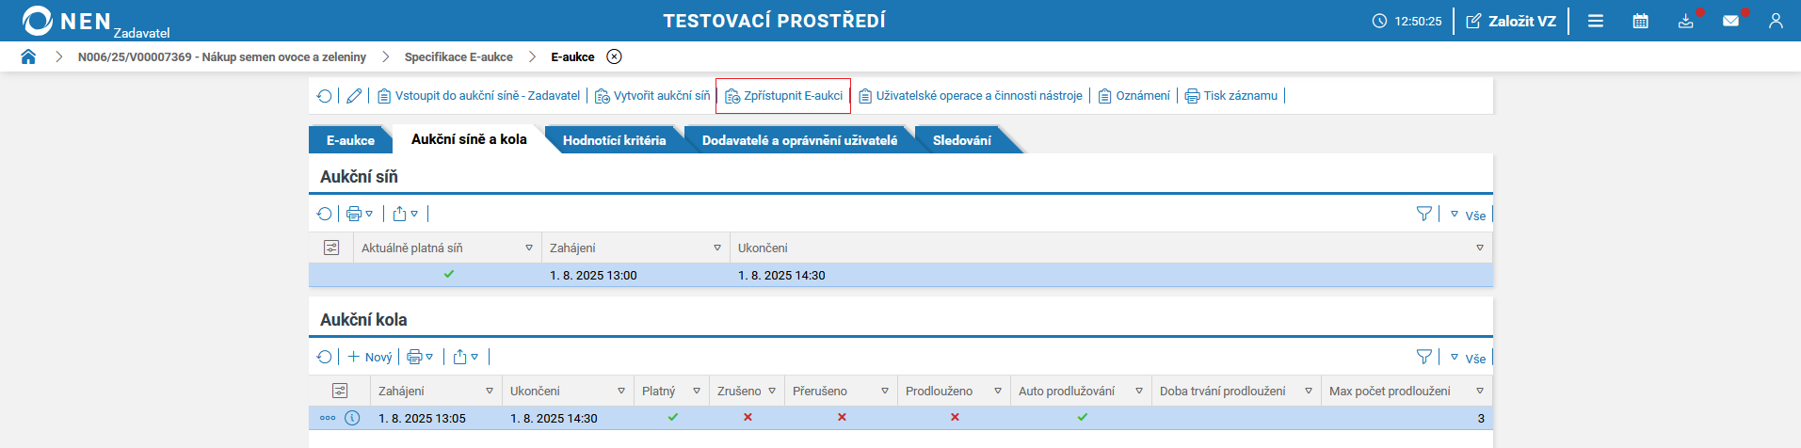Open downloads icon in header

click(1686, 21)
